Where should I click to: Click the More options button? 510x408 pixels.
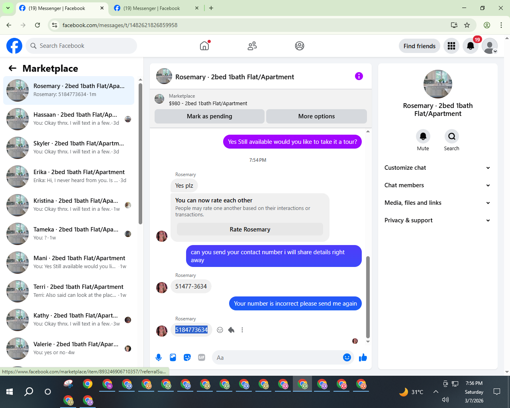tap(316, 116)
